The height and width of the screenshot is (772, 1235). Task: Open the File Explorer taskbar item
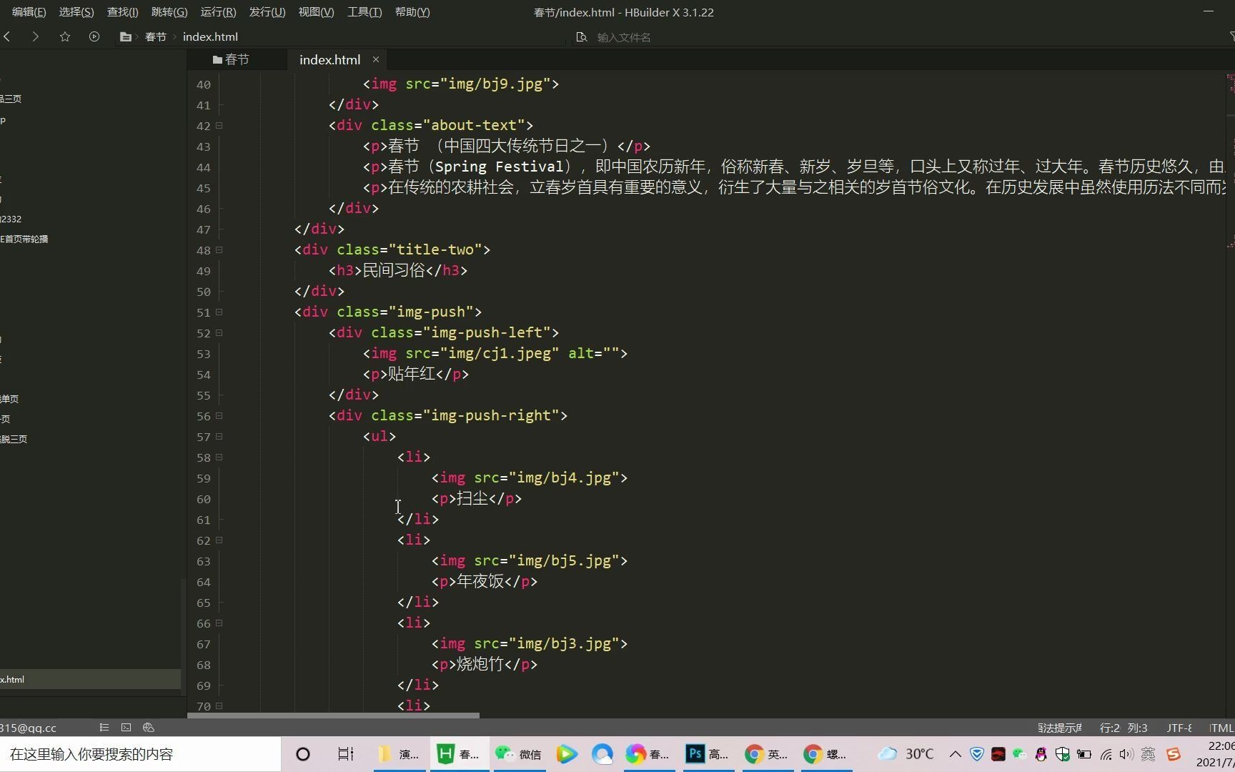point(400,754)
